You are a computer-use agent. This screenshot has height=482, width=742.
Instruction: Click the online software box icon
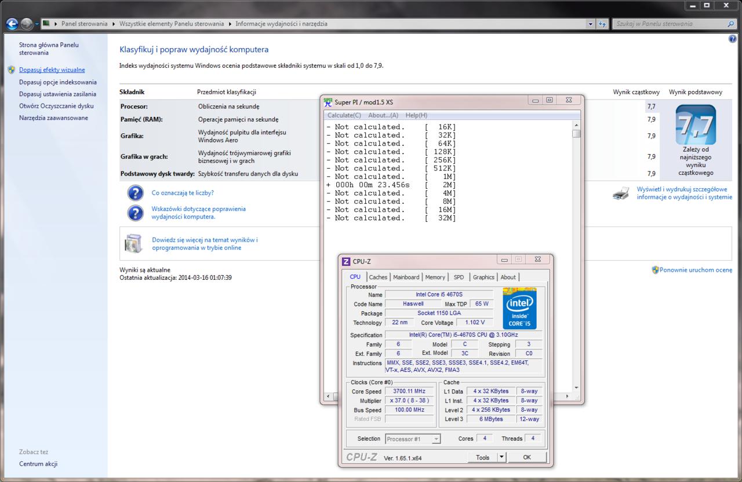point(133,244)
